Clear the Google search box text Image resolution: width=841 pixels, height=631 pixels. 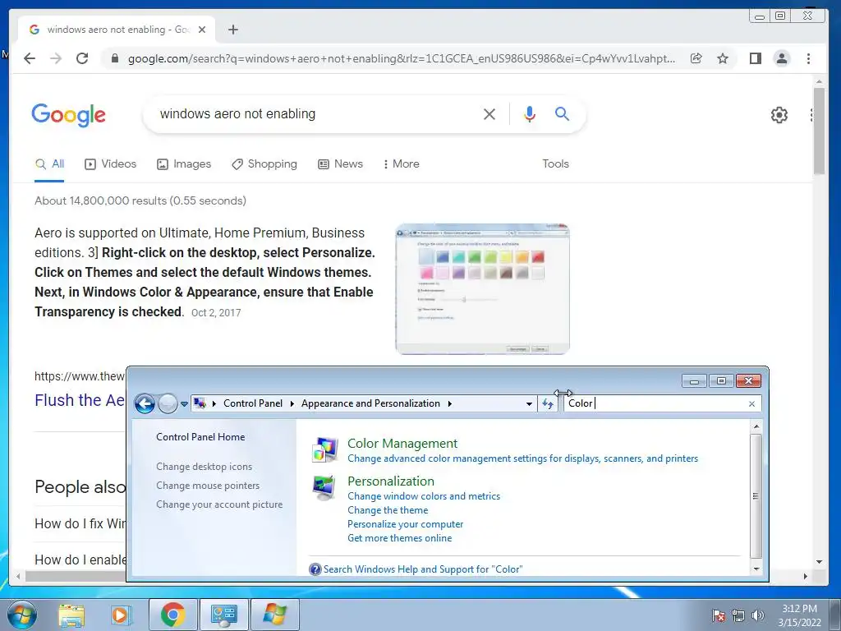(x=489, y=113)
